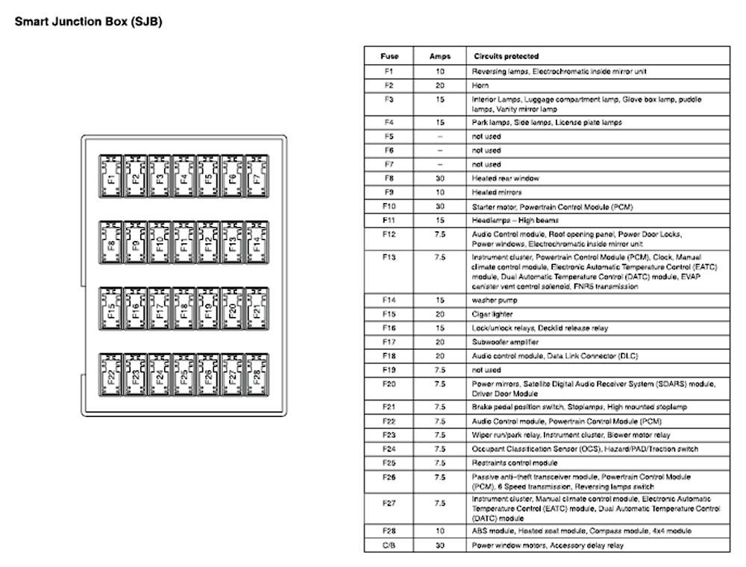Click the 'Lock/unlock relays, Decklid release relay' cell
Viewport: 746px width, 567px height.
(x=598, y=328)
